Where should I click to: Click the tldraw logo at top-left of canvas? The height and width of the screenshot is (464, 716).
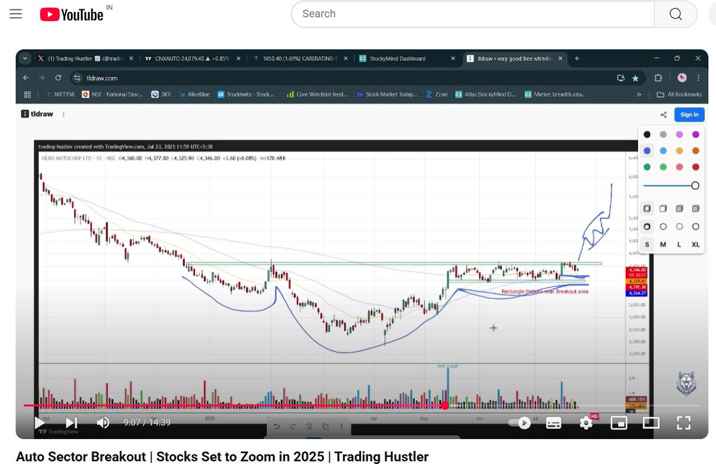pos(38,115)
